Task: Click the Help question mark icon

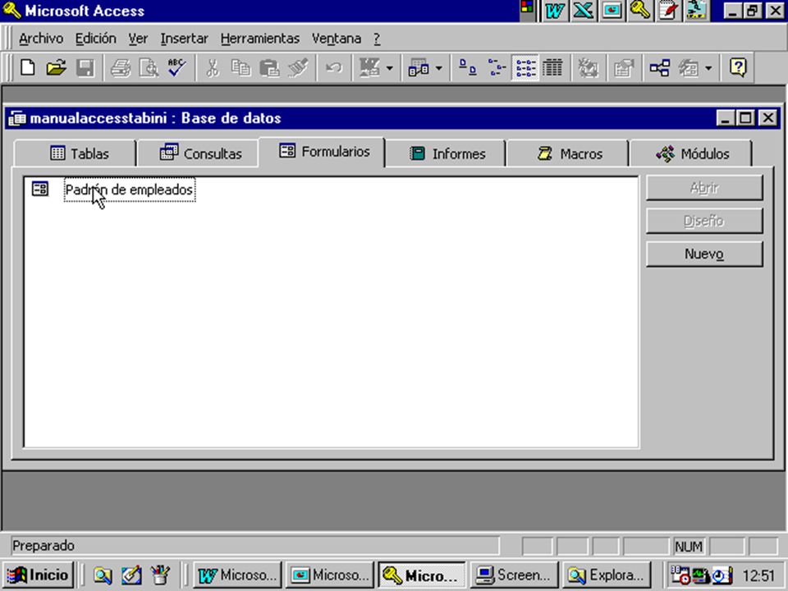Action: point(738,67)
